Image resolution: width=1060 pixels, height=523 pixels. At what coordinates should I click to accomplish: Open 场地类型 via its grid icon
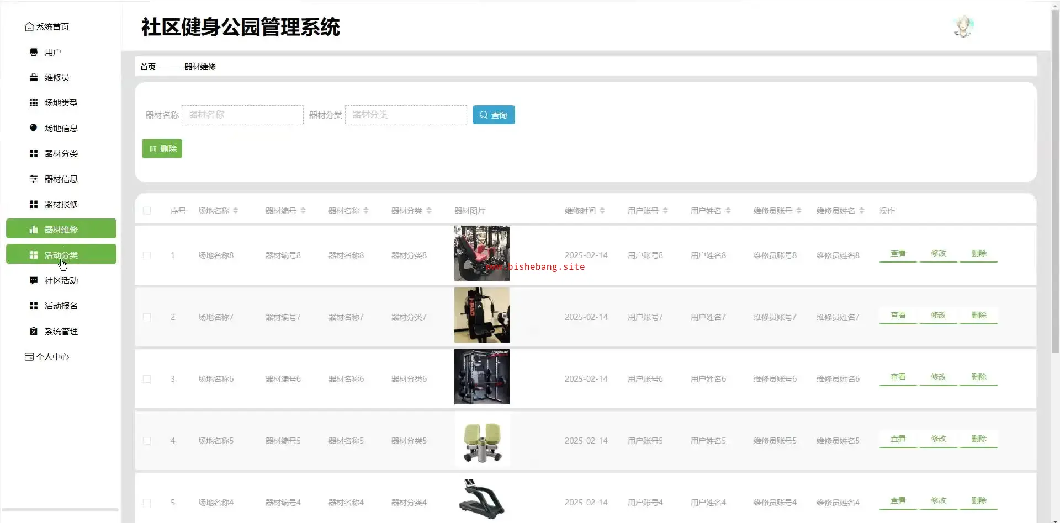[34, 103]
